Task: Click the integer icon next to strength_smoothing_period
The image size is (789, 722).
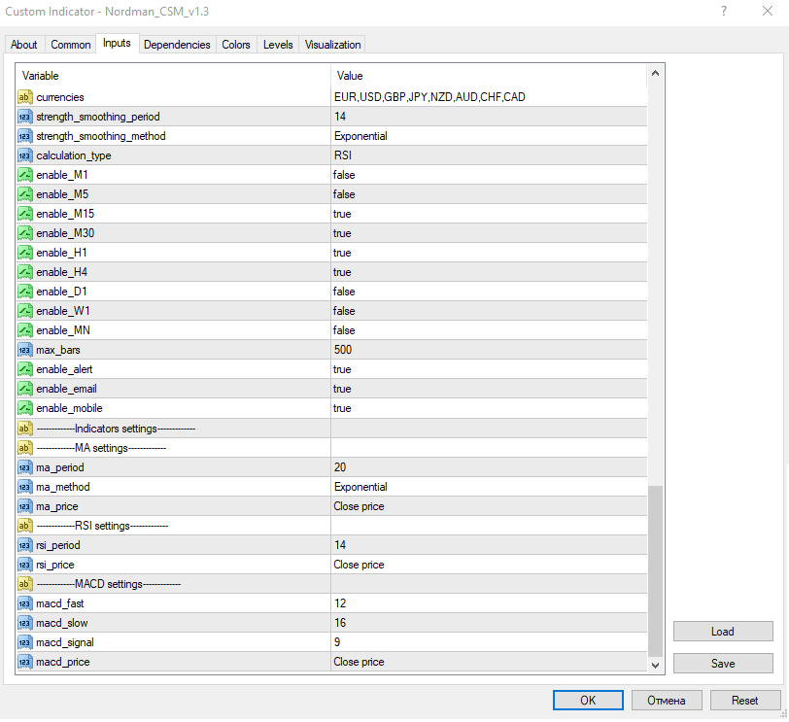Action: (24, 117)
